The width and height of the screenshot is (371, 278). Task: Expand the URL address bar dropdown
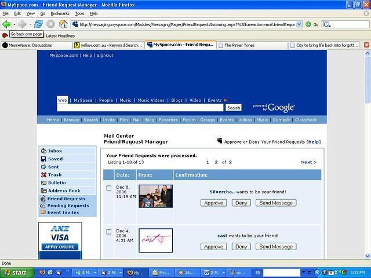299,24
